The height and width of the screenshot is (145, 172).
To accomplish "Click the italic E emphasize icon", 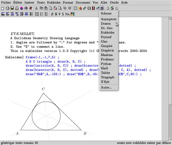I will 52,14.
